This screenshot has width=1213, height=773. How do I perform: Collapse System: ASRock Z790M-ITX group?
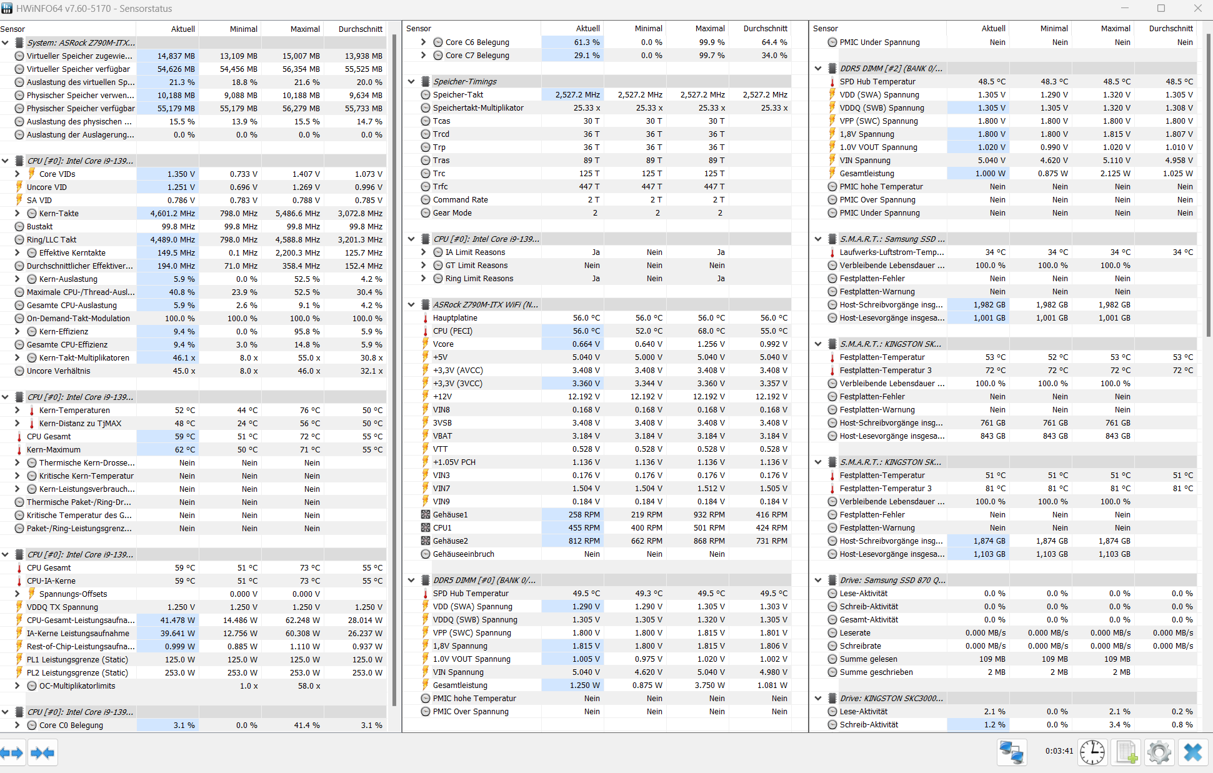[5, 42]
